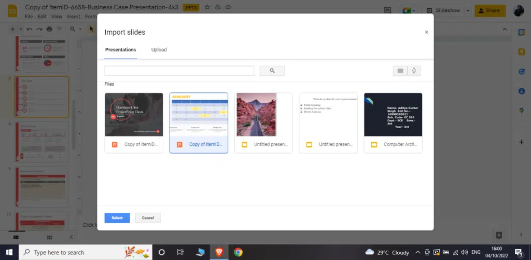The height and width of the screenshot is (260, 531).
Task: Open Google Tasks side panel icon
Action: point(522,71)
